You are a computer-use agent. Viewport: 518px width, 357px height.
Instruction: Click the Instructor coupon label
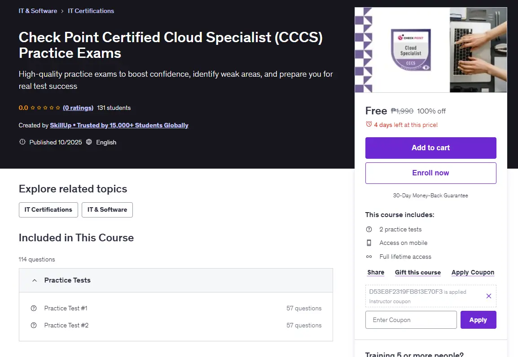click(390, 301)
